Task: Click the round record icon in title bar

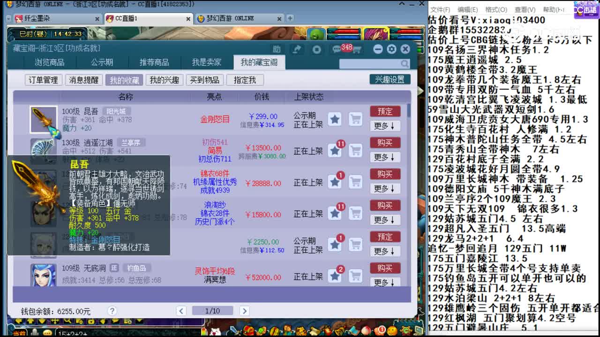Action: (x=316, y=49)
